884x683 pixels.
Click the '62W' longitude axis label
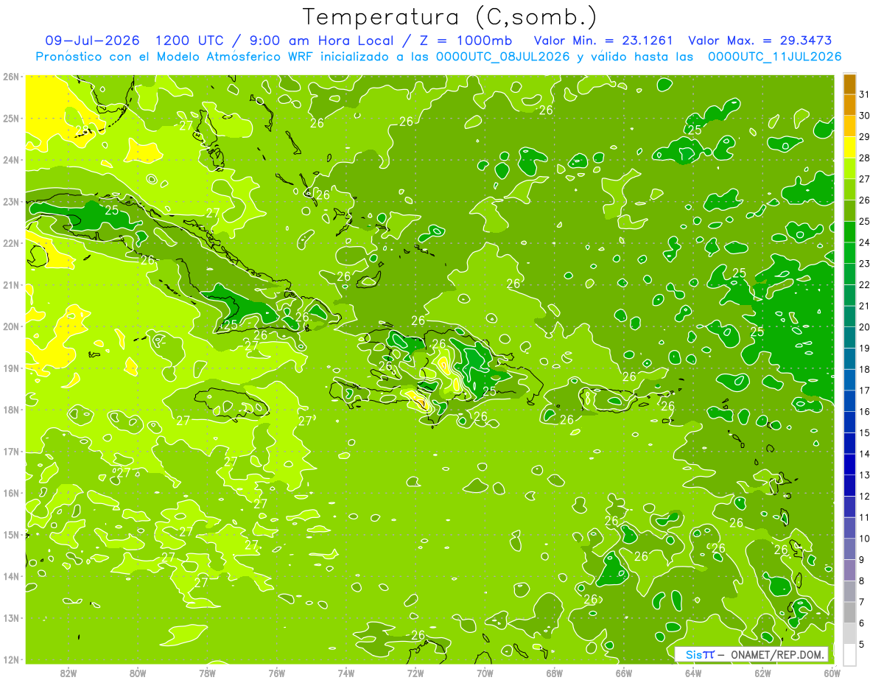coord(762,673)
